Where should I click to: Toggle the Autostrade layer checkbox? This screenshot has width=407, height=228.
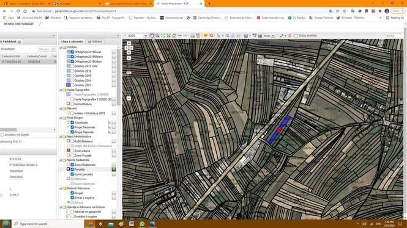[72, 123]
